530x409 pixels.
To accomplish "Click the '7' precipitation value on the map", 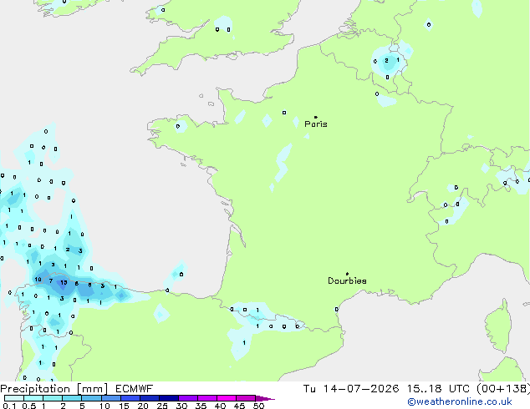I will pyautogui.click(x=51, y=280).
